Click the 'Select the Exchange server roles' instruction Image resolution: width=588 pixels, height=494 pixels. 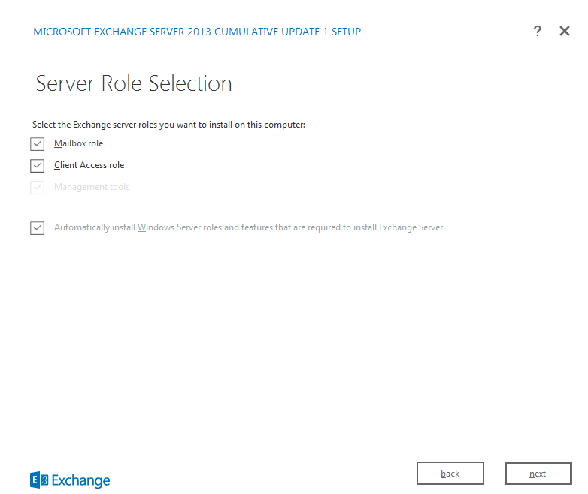tap(168, 125)
